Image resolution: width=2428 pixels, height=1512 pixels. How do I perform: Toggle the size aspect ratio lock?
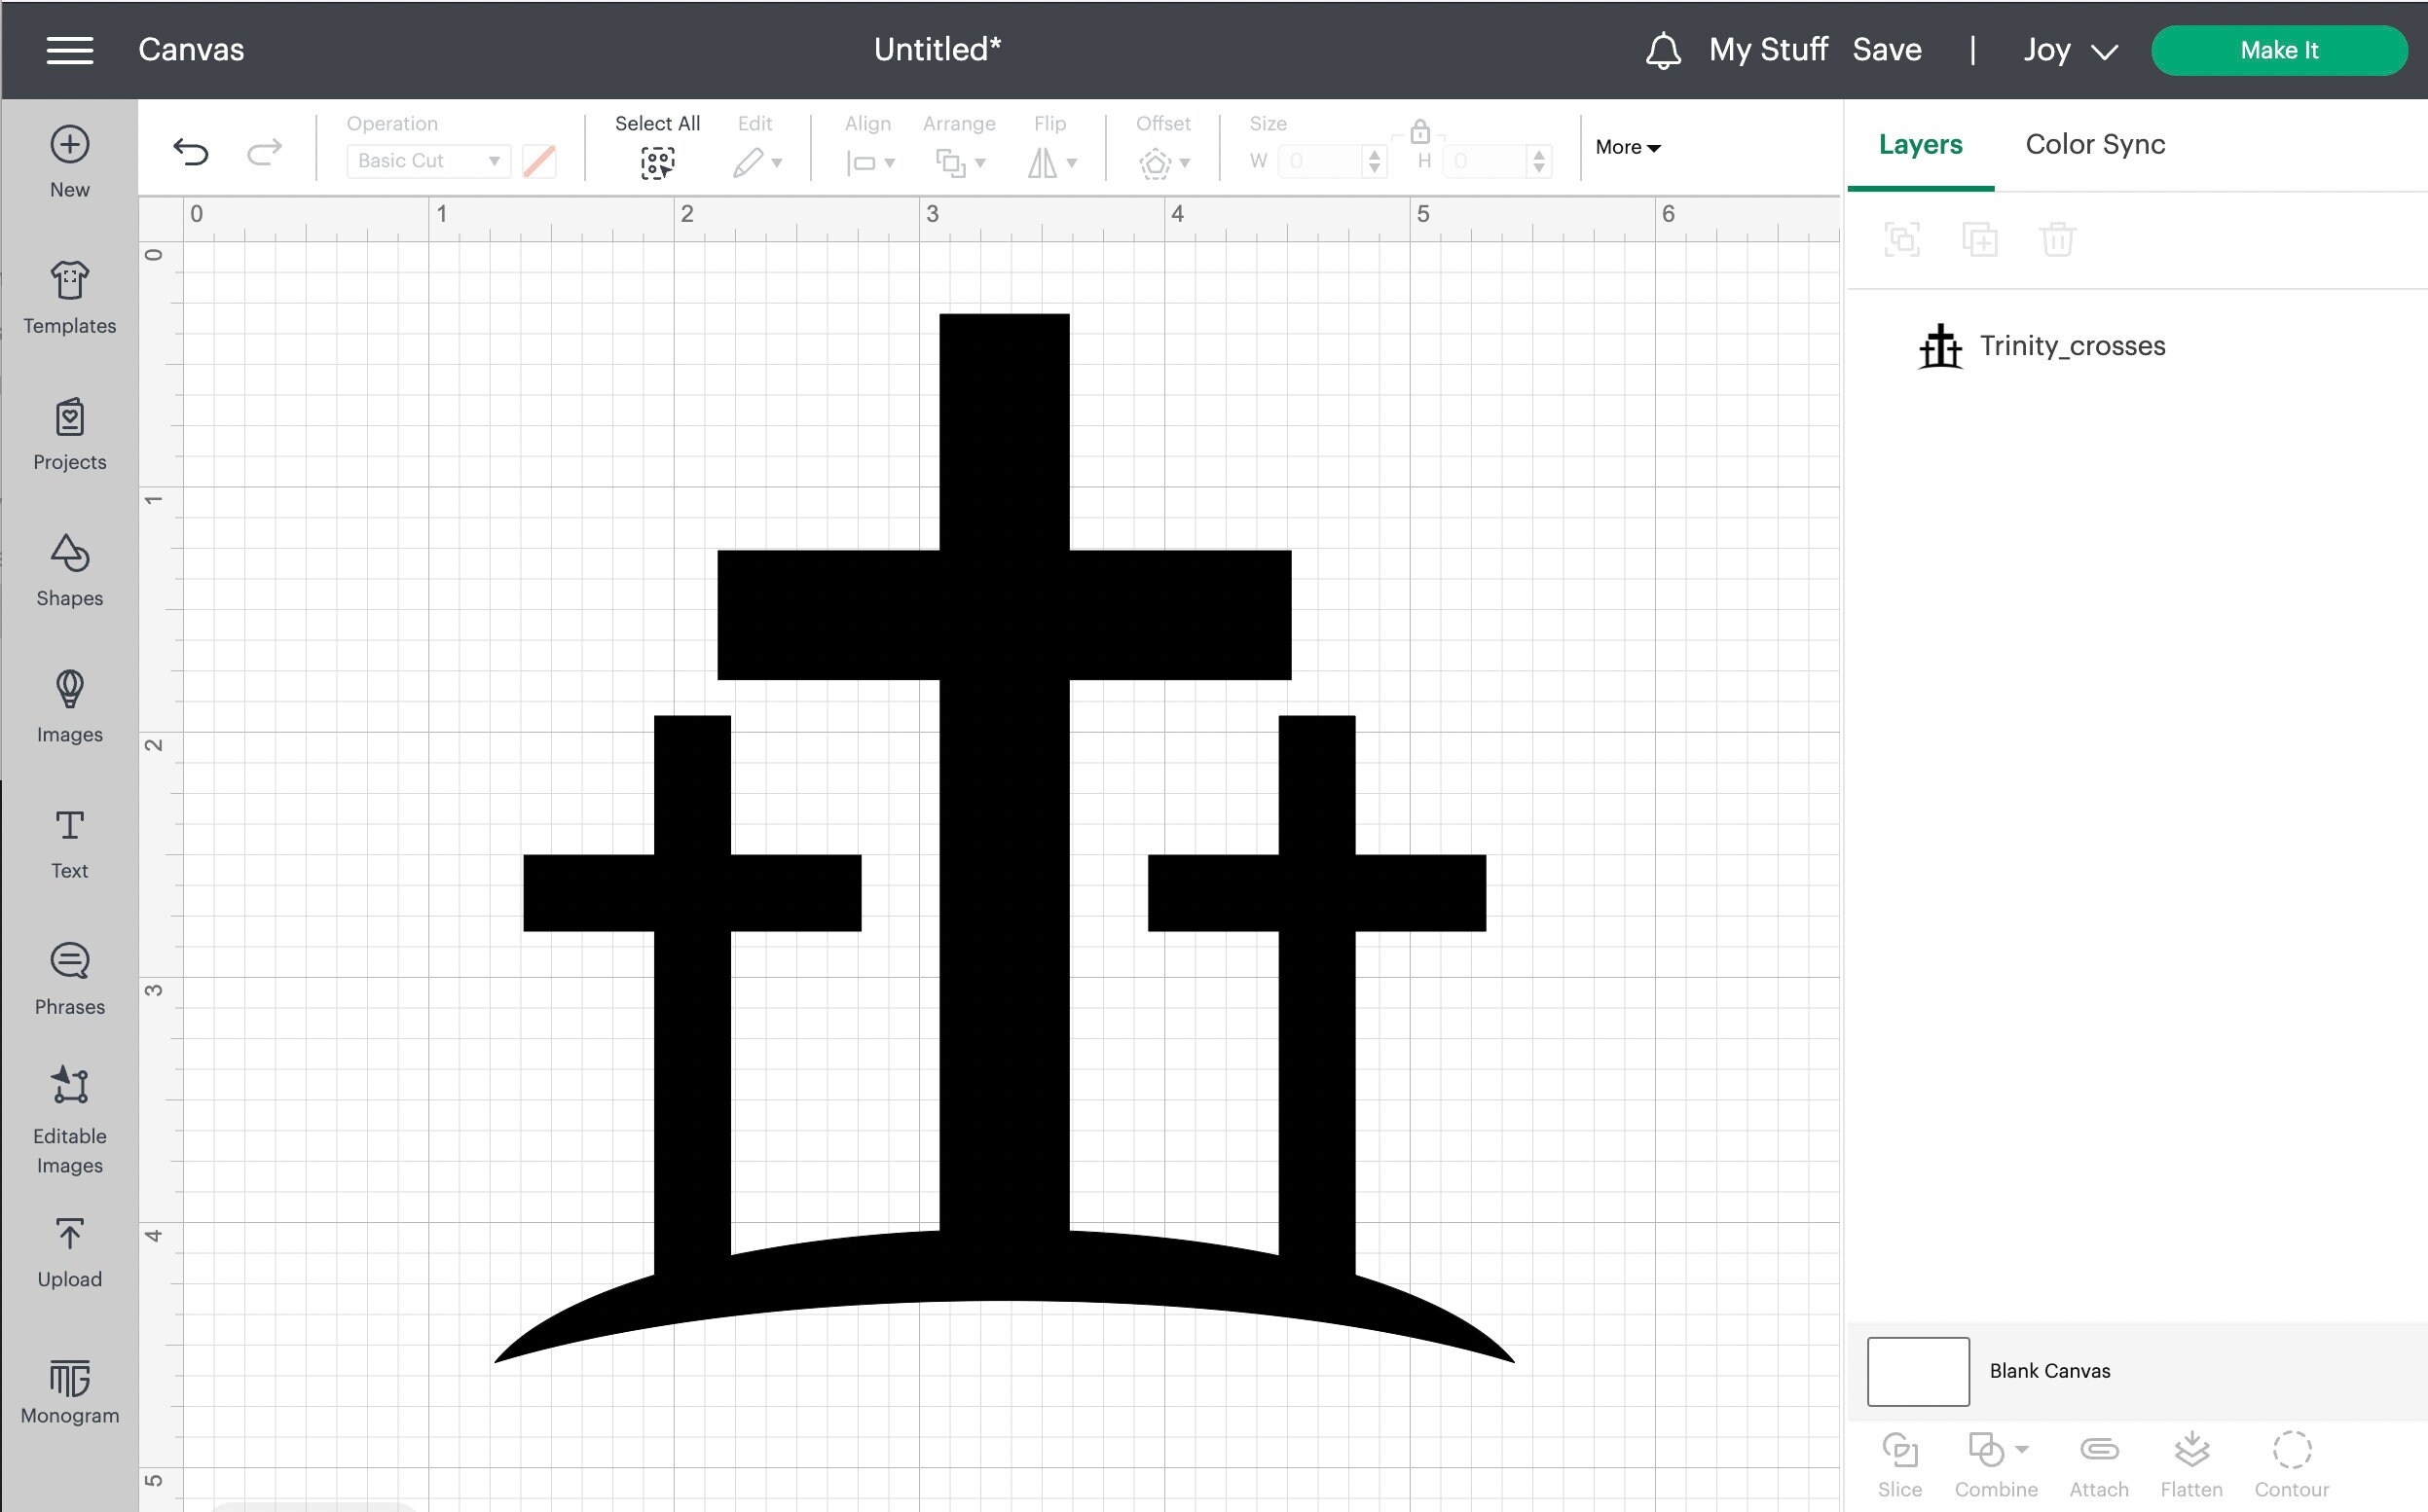click(x=1419, y=133)
